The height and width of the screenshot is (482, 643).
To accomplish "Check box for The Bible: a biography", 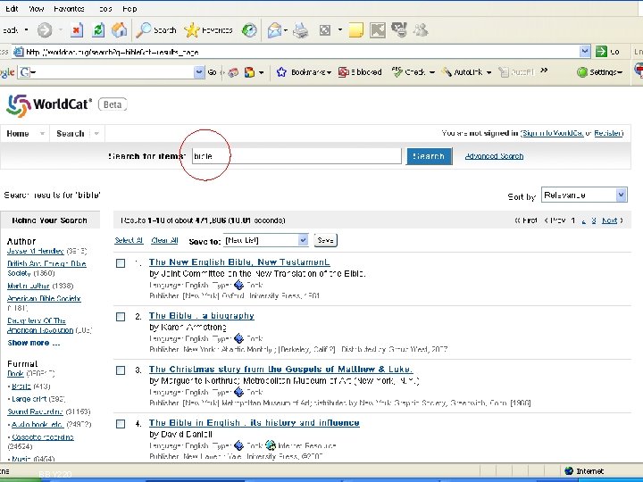I will [x=121, y=317].
